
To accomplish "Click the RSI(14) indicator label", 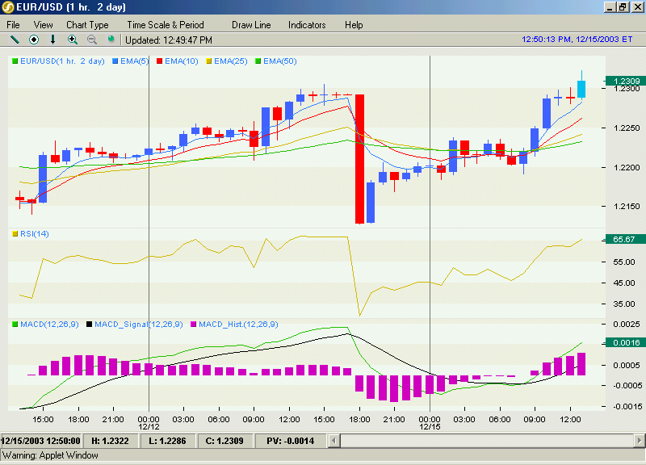I will [35, 234].
